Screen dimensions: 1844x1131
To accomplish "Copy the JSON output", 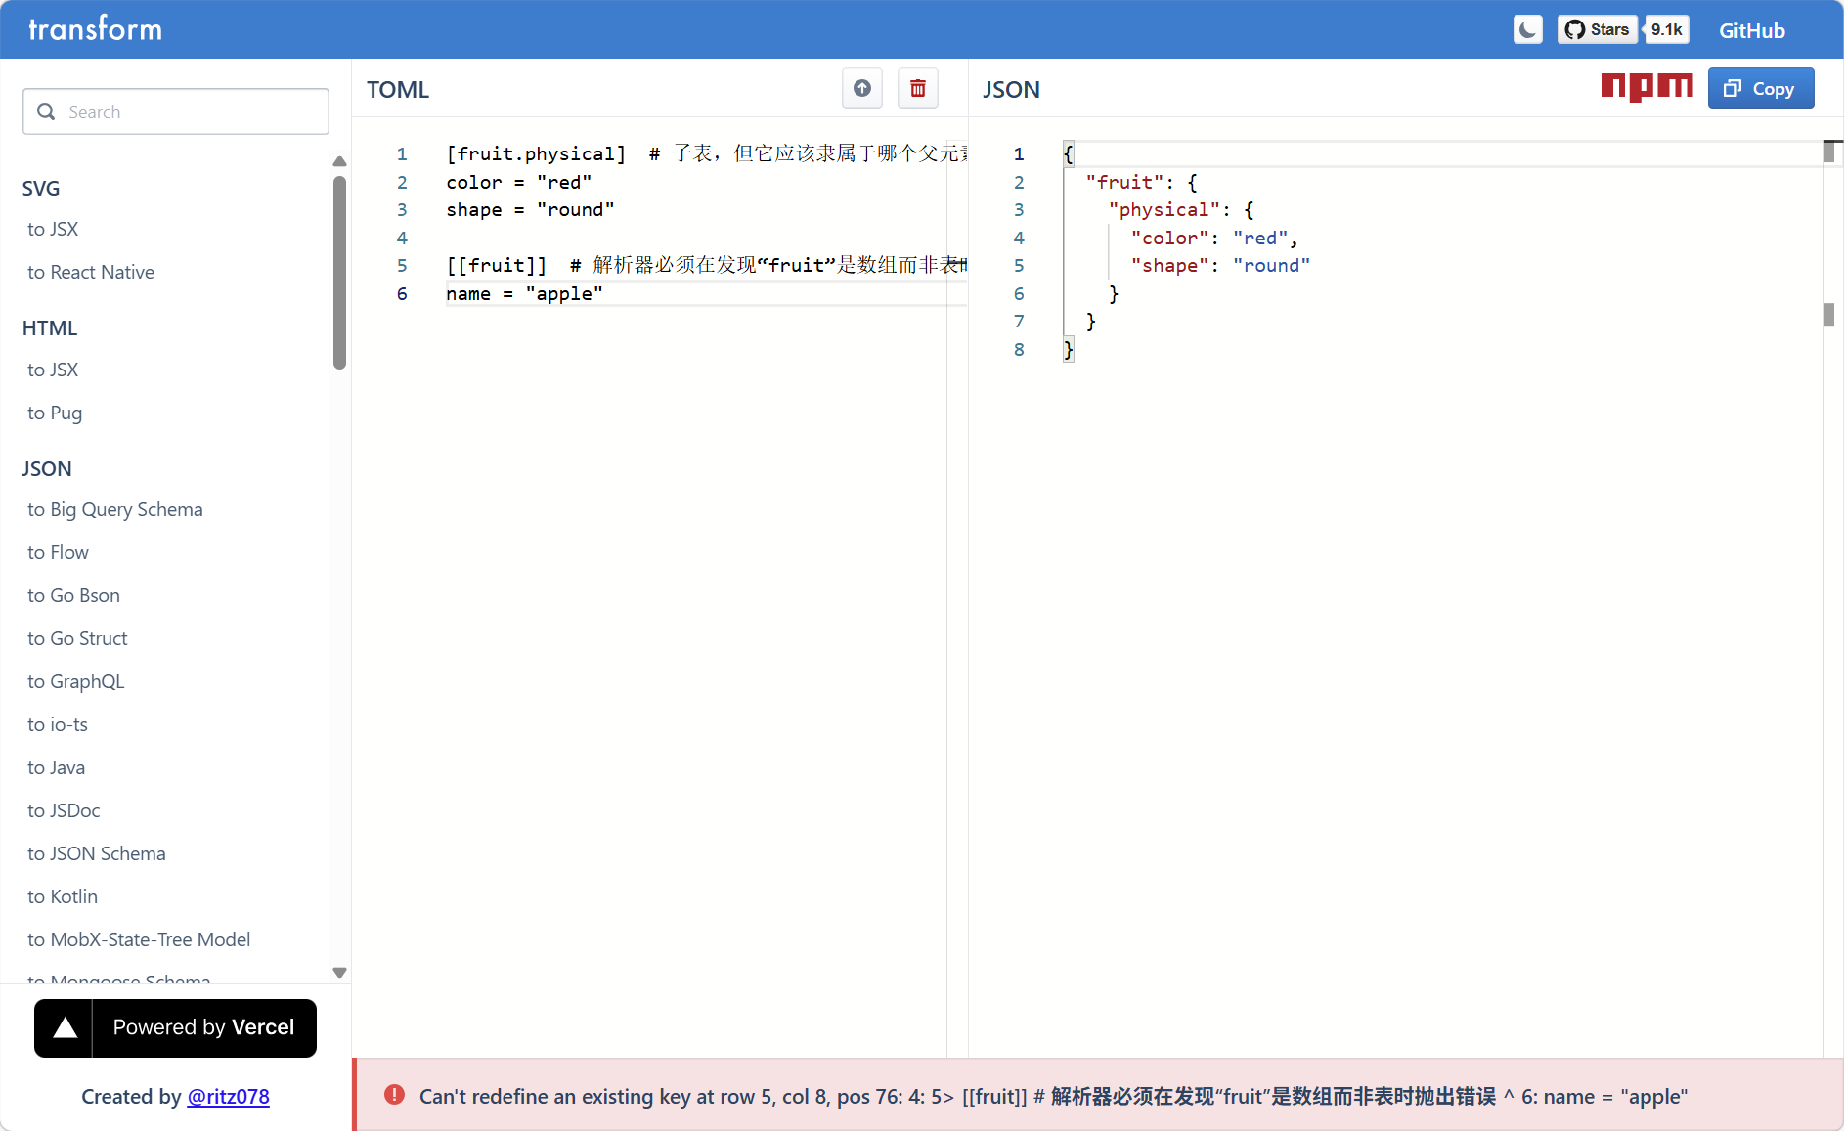I will pos(1760,89).
